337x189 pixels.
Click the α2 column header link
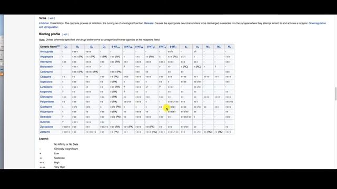tap(197, 47)
